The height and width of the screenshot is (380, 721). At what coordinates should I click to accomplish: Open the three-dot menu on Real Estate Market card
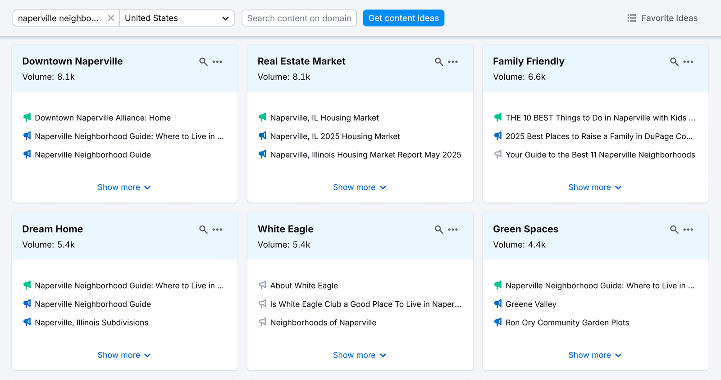453,62
